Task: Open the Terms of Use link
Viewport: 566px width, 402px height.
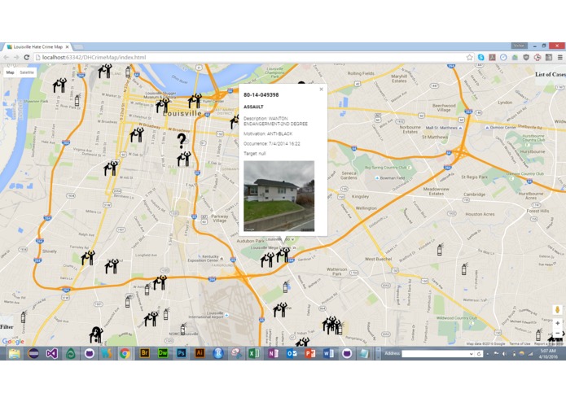Action: [521, 343]
